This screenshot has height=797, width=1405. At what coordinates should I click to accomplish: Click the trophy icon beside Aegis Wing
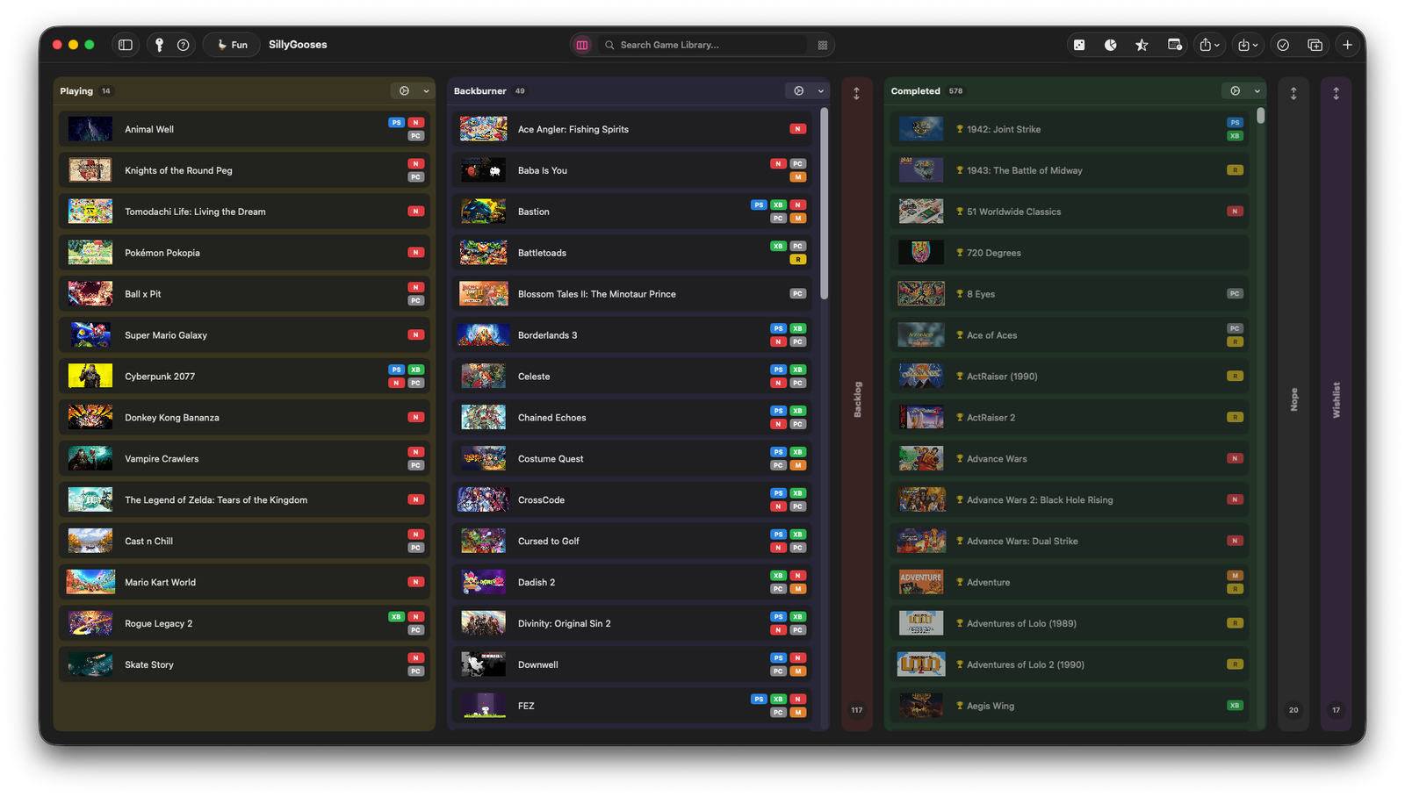click(x=960, y=706)
